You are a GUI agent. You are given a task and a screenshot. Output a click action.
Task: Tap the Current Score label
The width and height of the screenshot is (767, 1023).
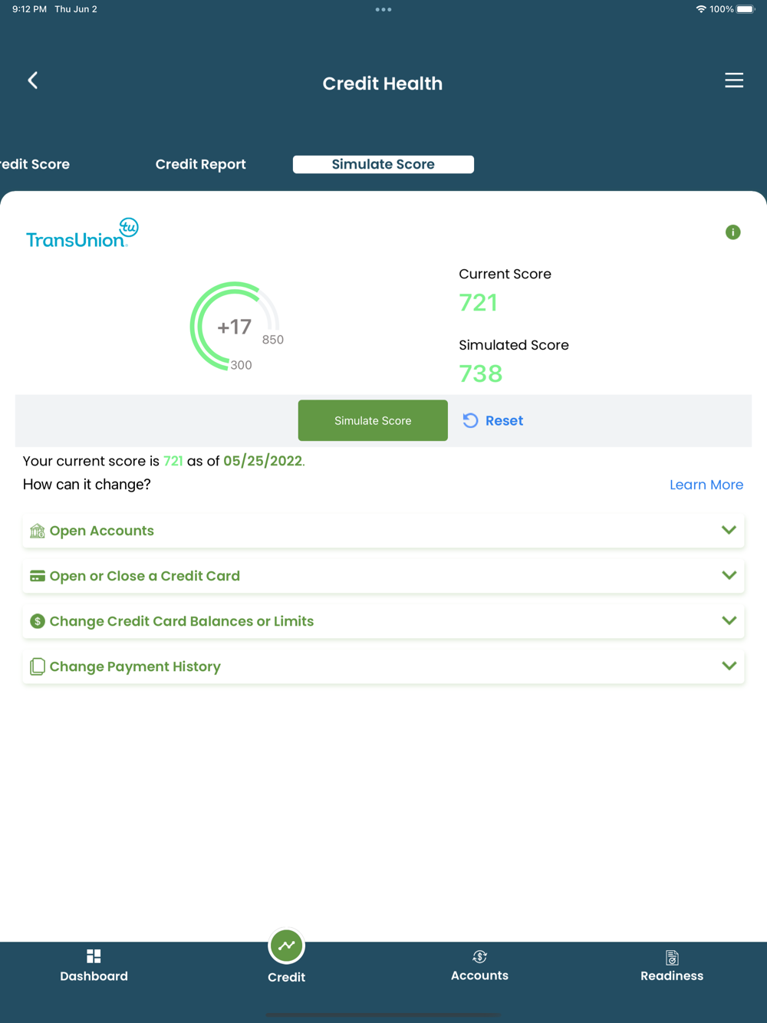tap(505, 274)
